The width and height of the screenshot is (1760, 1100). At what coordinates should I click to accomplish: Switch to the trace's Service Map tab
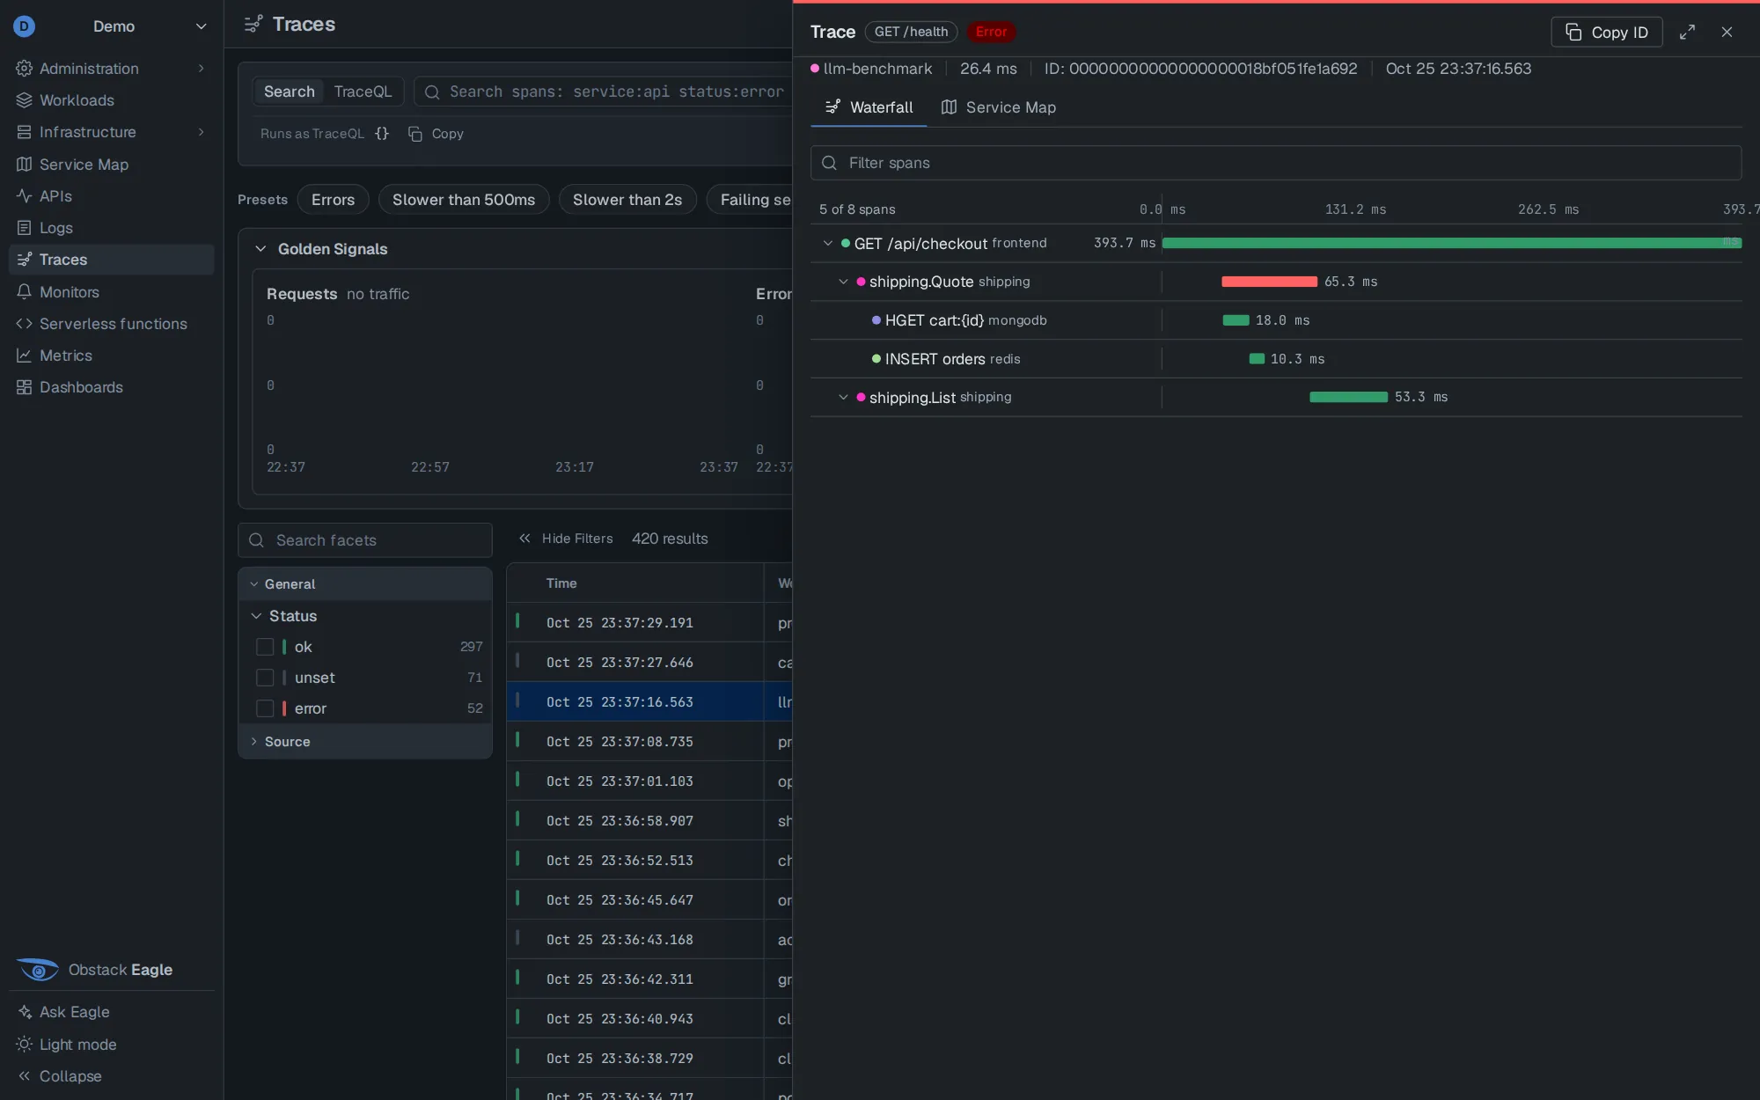pyautogui.click(x=999, y=107)
